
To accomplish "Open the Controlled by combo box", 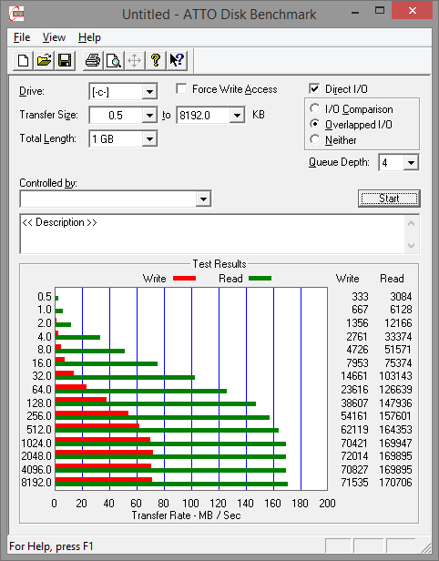I will click(x=116, y=199).
